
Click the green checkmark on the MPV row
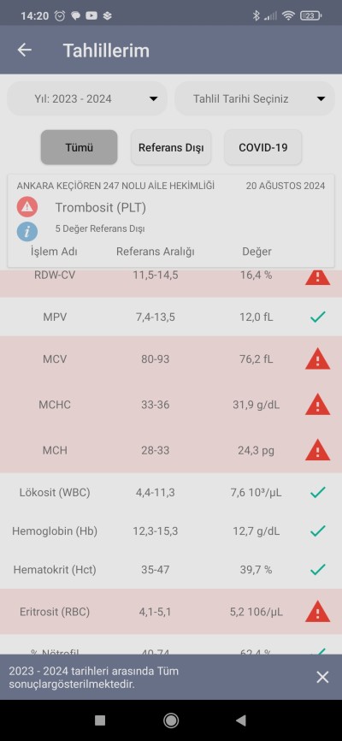(318, 317)
